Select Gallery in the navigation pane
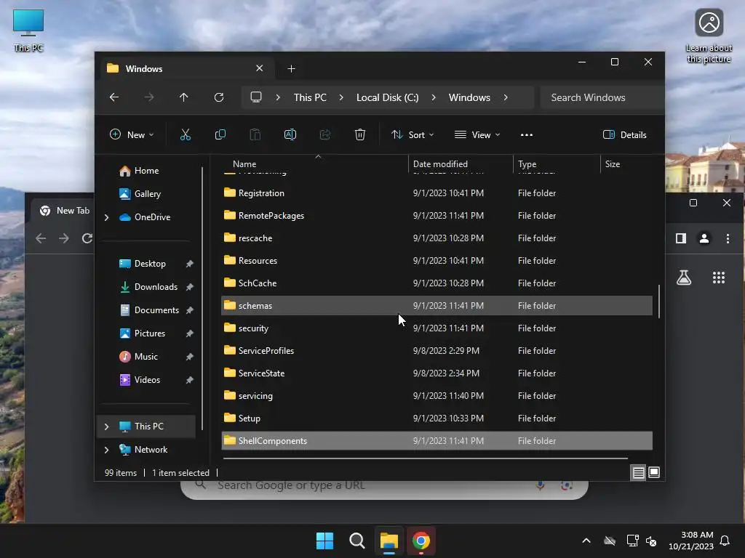Screen dimensions: 745x558 click(x=147, y=194)
